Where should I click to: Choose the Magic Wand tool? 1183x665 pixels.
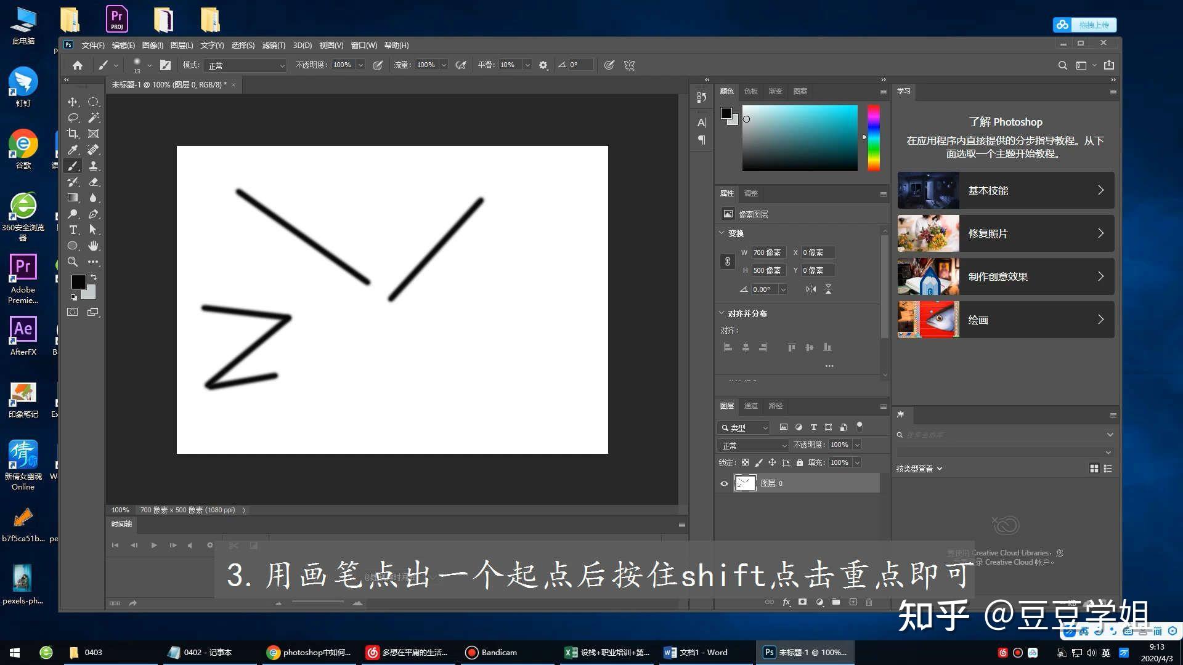point(93,118)
